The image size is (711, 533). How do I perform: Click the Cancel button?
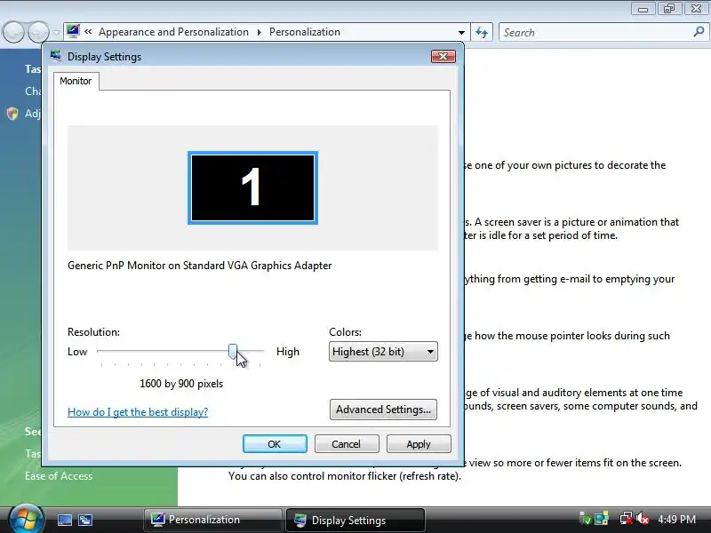tap(347, 443)
